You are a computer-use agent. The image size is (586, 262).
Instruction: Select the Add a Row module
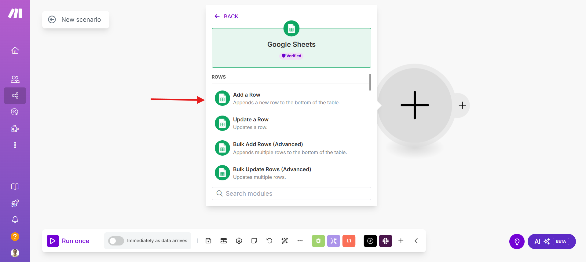(x=291, y=98)
